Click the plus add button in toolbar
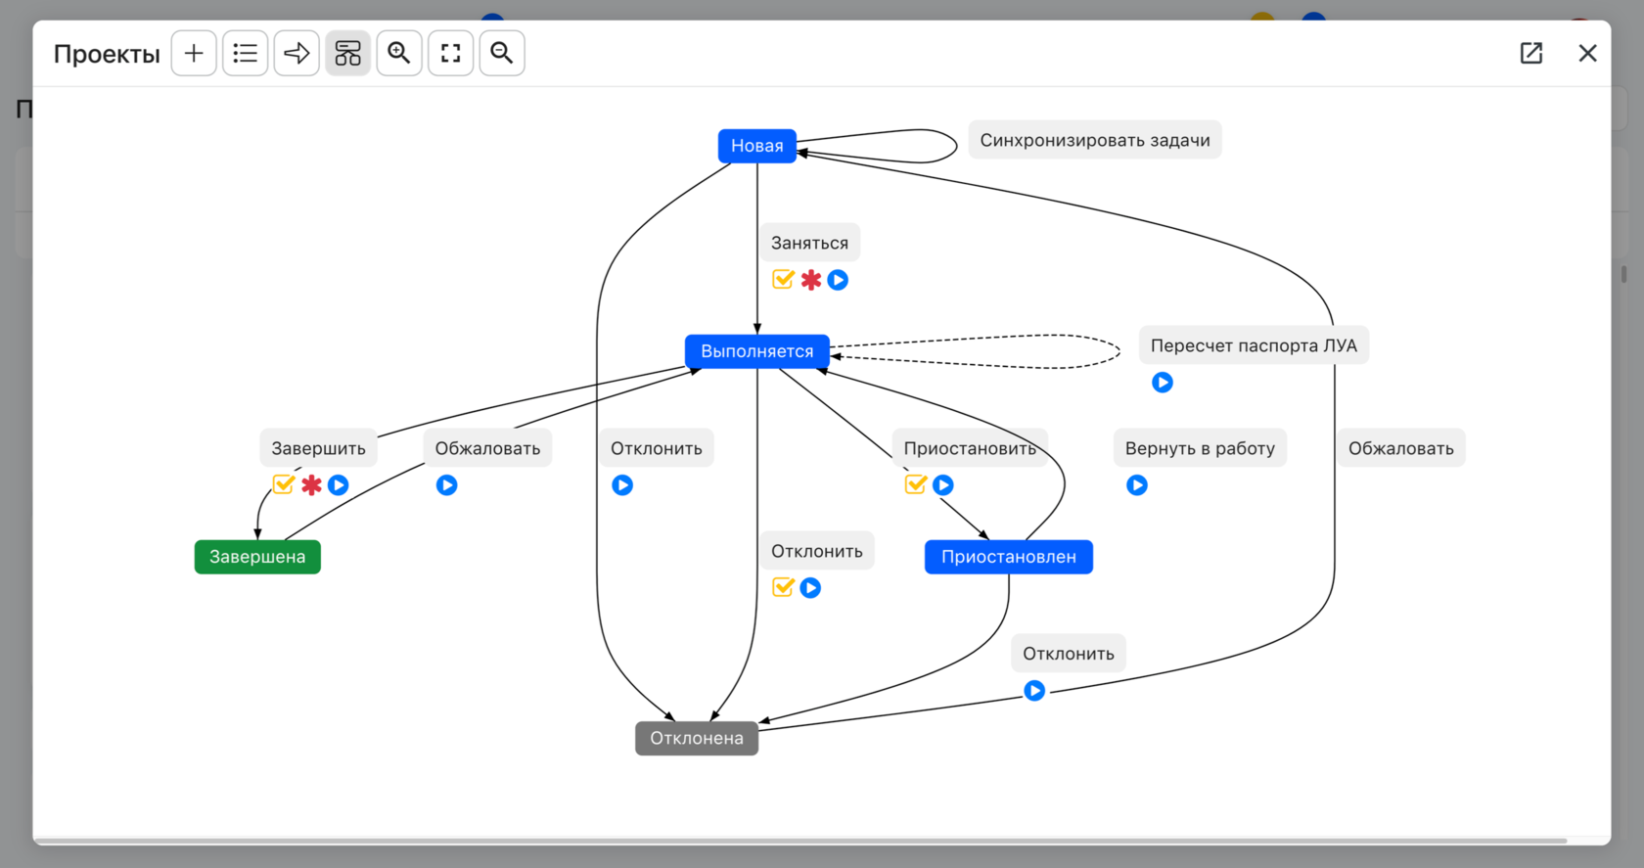The width and height of the screenshot is (1644, 868). [x=194, y=53]
